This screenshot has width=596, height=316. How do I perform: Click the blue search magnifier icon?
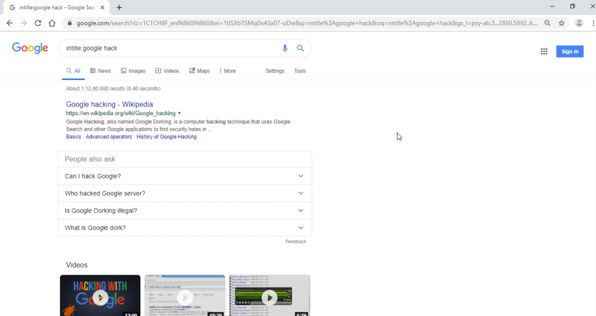coord(300,48)
